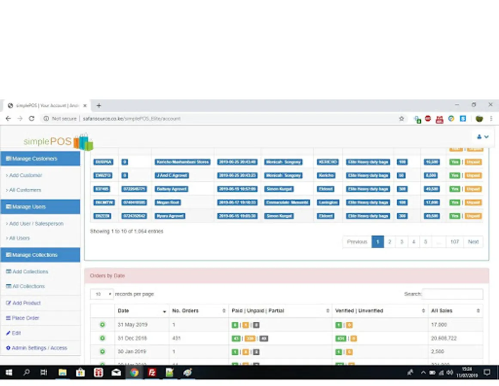Open Place Order in sidebar
The width and height of the screenshot is (499, 386).
pos(22,318)
